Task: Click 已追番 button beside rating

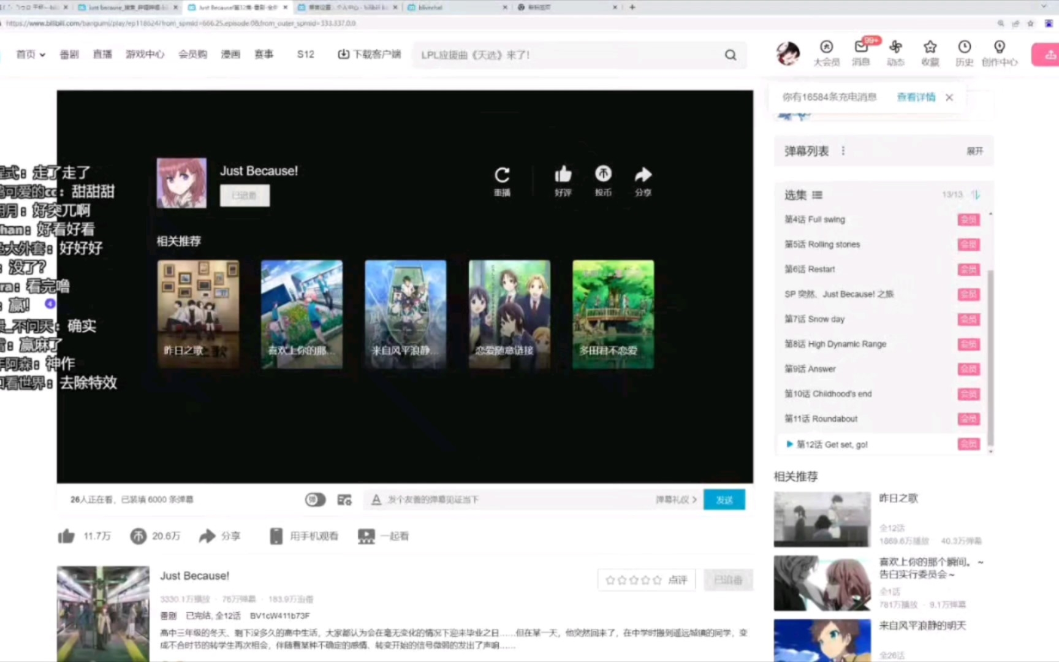Action: pos(728,580)
